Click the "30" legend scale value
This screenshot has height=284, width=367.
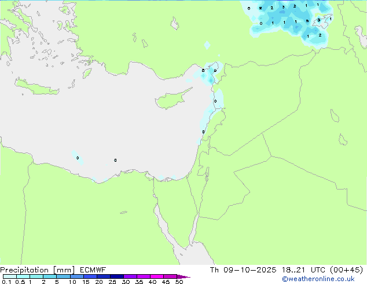[126, 282]
